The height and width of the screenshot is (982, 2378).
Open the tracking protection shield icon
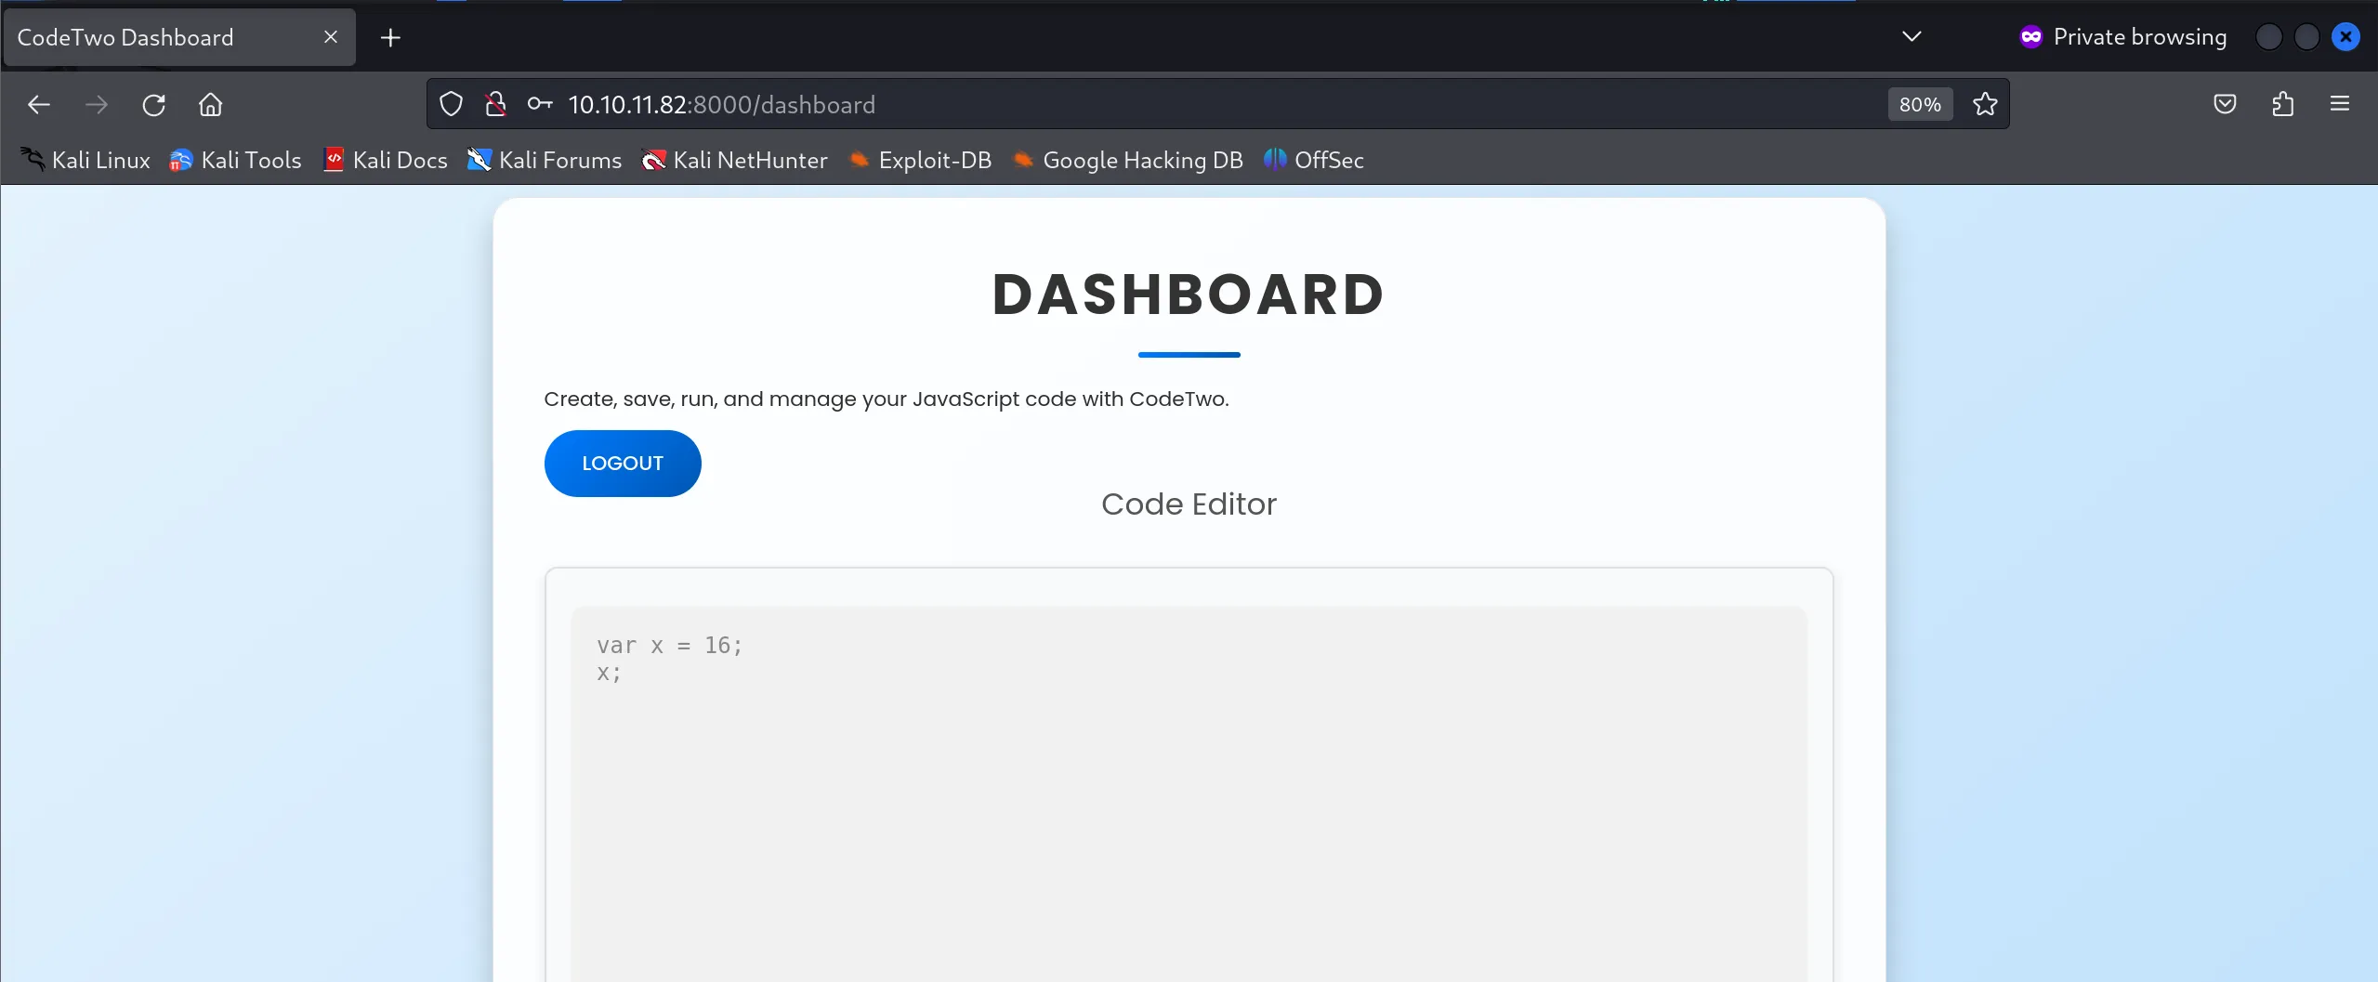(451, 104)
